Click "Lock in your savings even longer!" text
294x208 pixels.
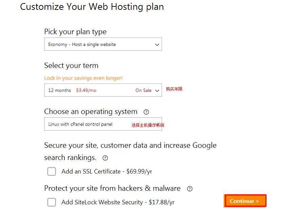83,78
